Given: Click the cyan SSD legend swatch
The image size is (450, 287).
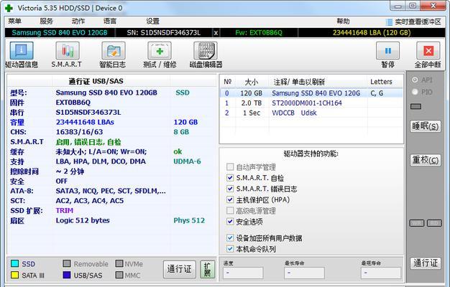Looking at the screenshot, I should (x=14, y=263).
